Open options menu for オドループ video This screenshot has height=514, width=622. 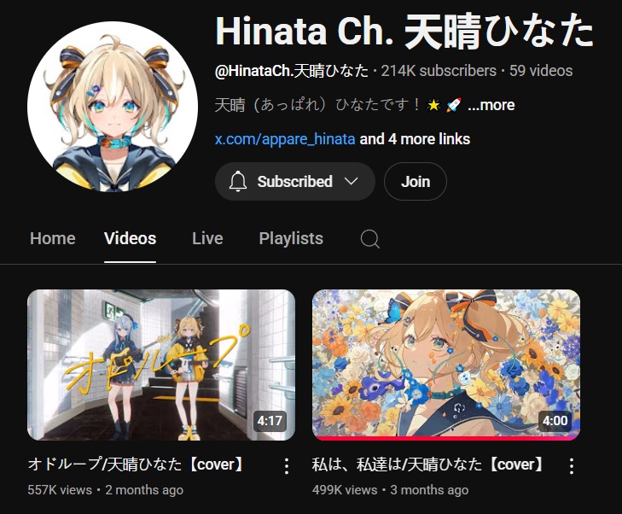pos(287,466)
